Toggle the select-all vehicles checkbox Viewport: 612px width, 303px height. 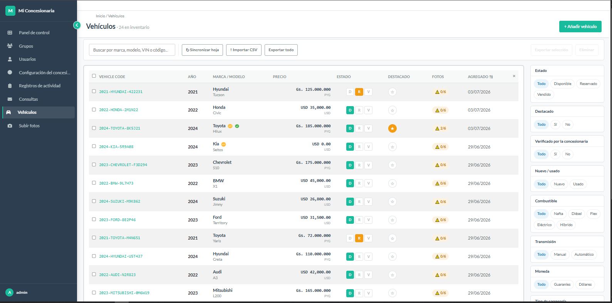(x=94, y=76)
